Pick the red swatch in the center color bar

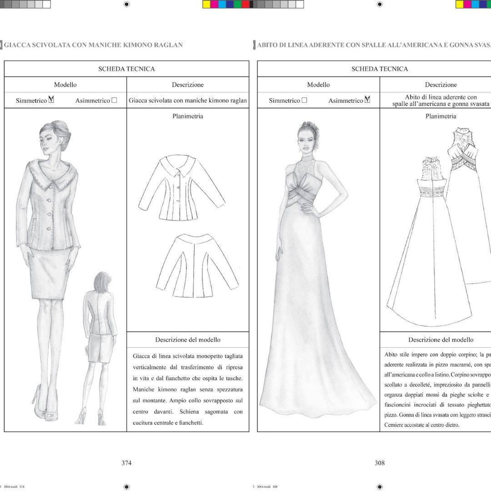(x=245, y=4)
